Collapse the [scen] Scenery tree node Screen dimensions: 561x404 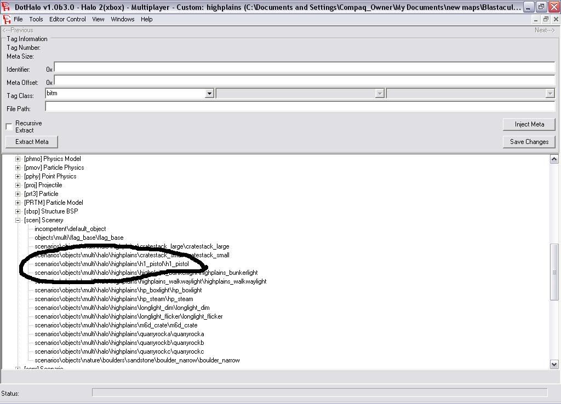(18, 220)
